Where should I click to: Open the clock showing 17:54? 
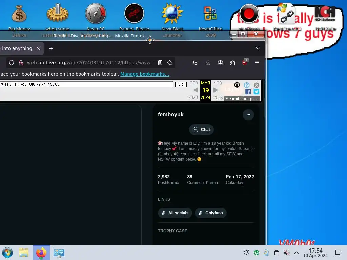[315, 253]
